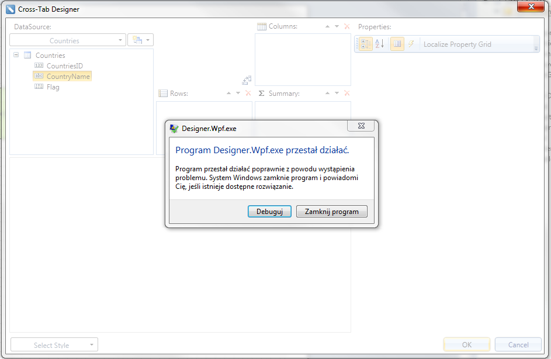This screenshot has height=359, width=551.
Task: Close the Cross-Tab Designer window
Action: coord(531,6)
